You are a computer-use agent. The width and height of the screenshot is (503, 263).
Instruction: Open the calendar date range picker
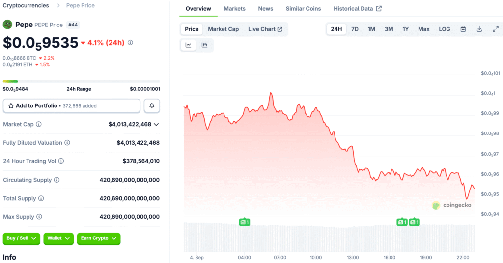pos(463,29)
